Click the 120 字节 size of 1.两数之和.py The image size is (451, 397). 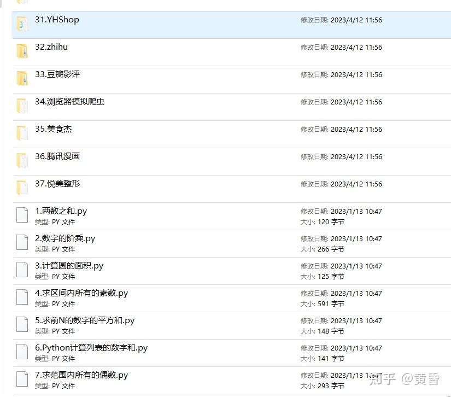point(331,222)
